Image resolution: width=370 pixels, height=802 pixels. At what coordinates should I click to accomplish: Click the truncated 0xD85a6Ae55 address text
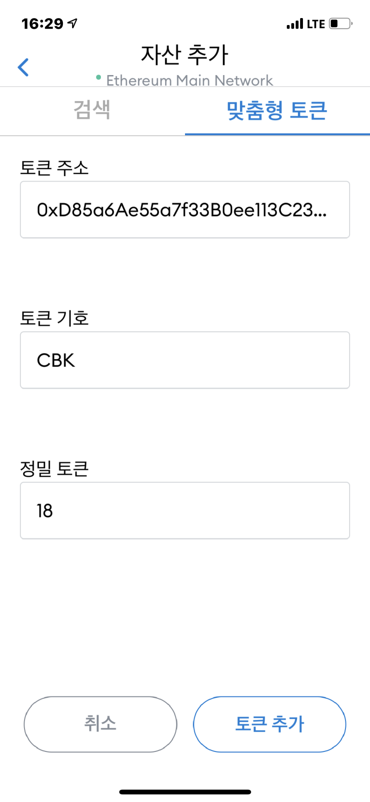185,209
